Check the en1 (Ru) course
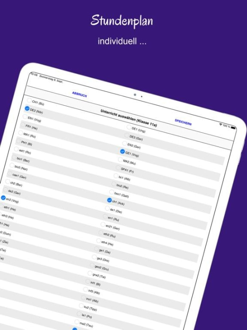The height and width of the screenshot is (330, 247). click(105, 216)
